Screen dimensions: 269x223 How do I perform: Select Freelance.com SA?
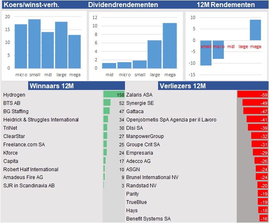[24, 145]
